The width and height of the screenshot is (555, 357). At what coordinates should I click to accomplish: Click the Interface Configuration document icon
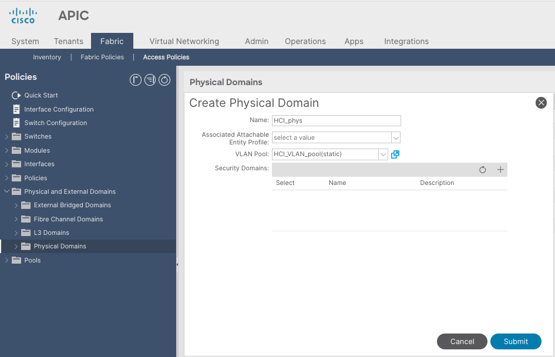(16, 109)
